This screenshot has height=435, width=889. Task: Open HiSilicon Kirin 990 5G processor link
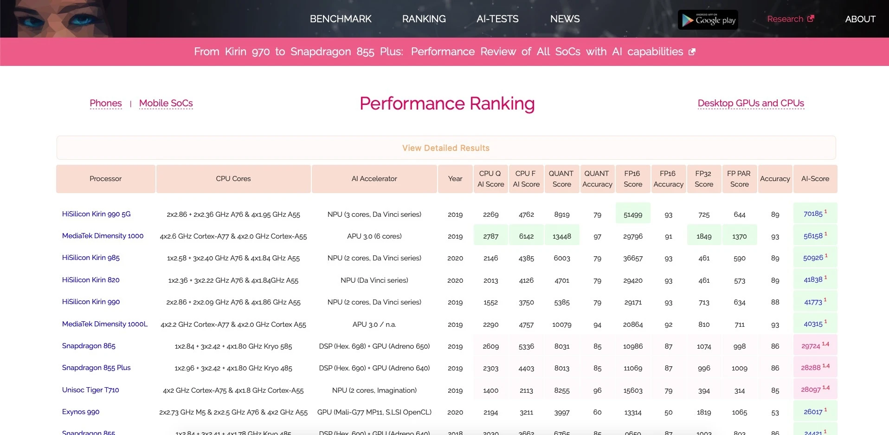(97, 214)
